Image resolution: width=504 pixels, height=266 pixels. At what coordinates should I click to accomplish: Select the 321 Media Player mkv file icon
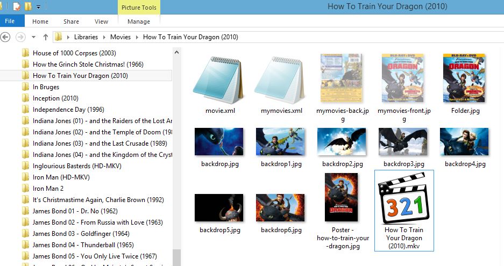pos(404,198)
